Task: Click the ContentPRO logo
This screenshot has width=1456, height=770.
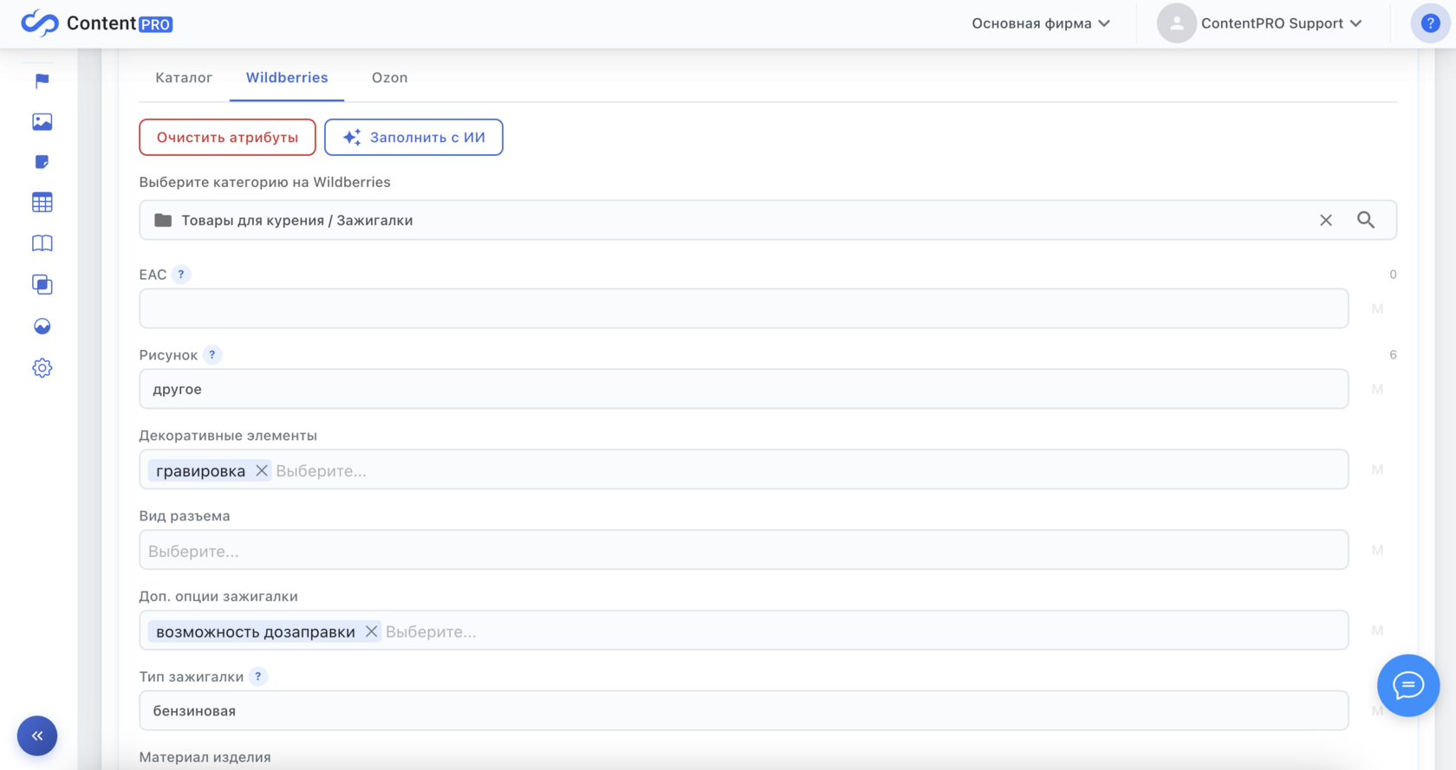Action: point(96,23)
